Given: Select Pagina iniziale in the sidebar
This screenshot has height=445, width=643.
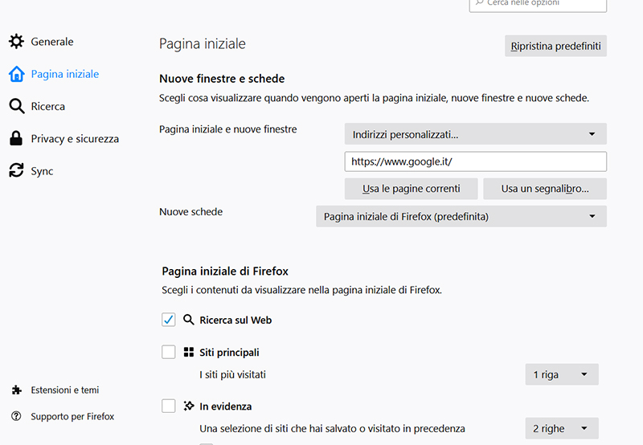Looking at the screenshot, I should (x=65, y=74).
